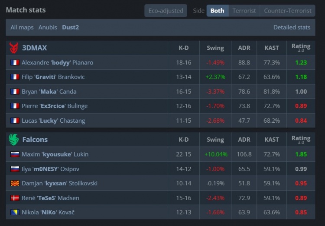The width and height of the screenshot is (325, 226).
Task: Click the Russian flag beside kyousuke
Action: coord(15,154)
